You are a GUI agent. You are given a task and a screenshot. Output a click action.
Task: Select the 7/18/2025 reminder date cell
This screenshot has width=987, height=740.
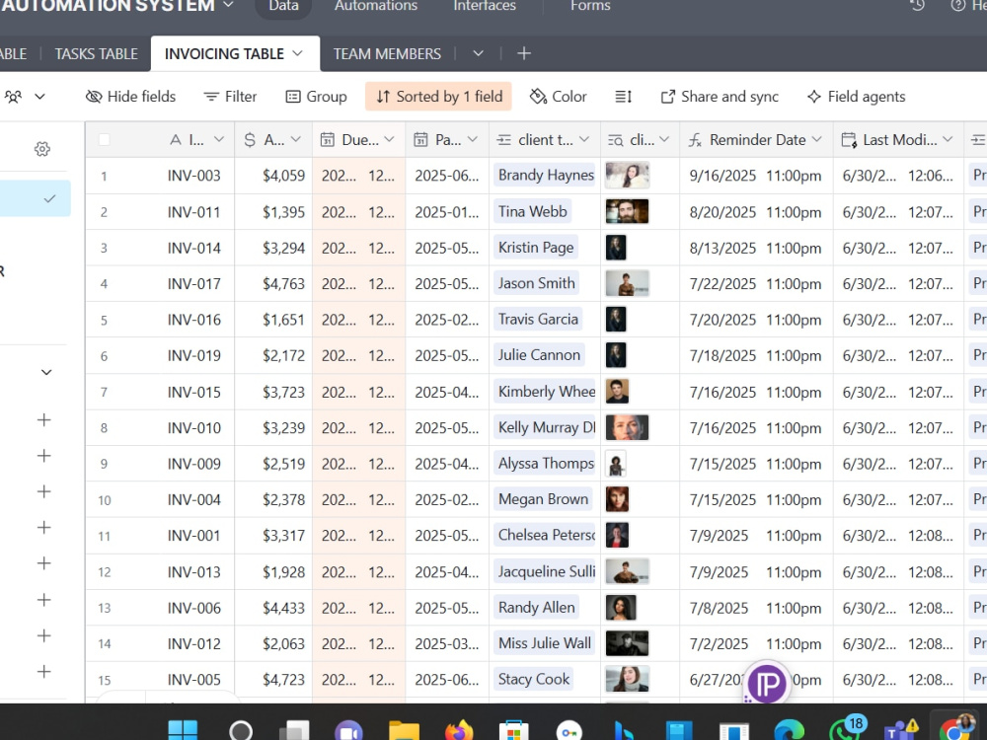757,355
